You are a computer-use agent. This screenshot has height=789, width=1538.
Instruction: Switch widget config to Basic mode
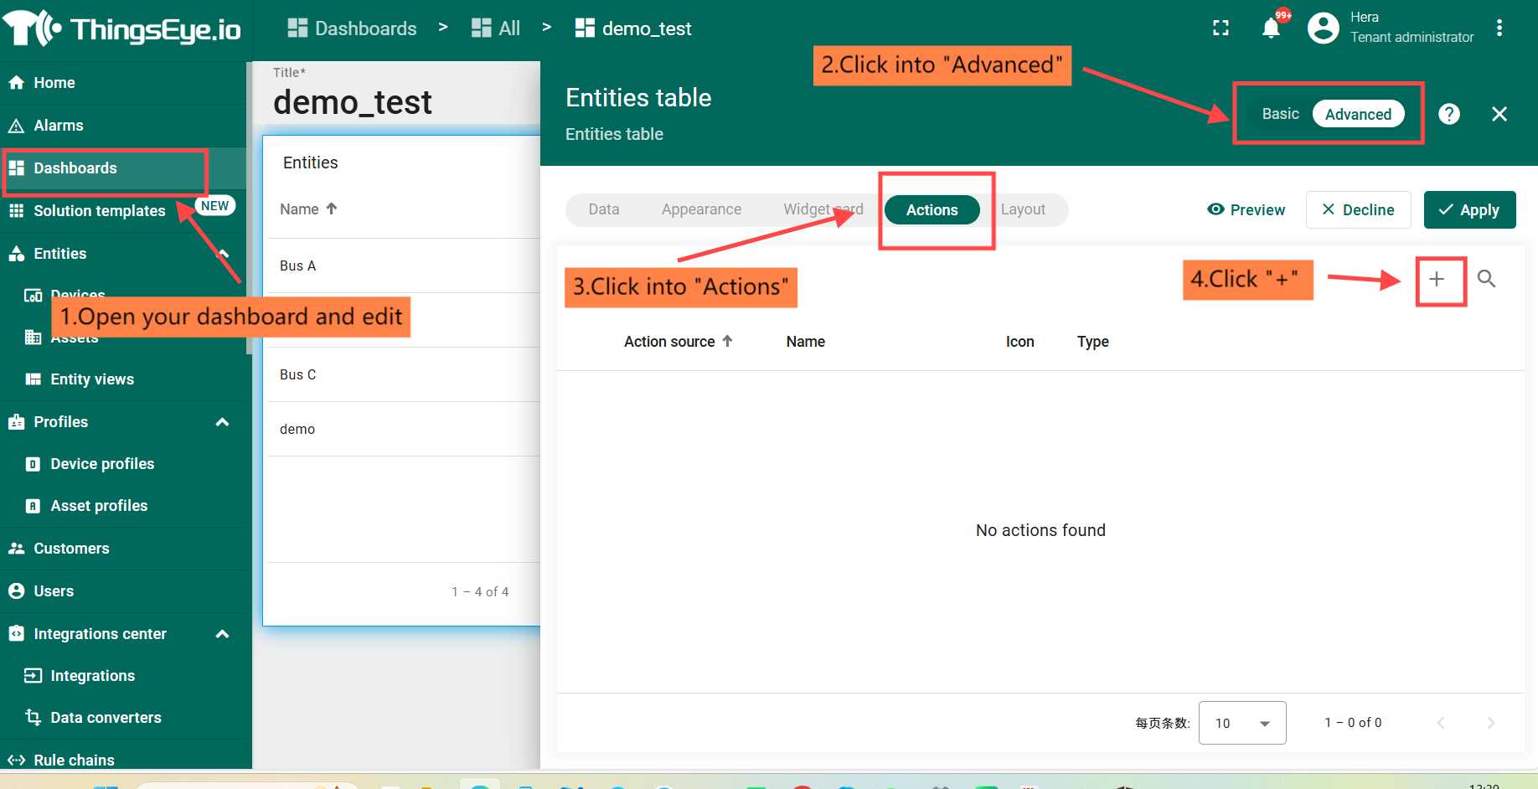(1280, 114)
